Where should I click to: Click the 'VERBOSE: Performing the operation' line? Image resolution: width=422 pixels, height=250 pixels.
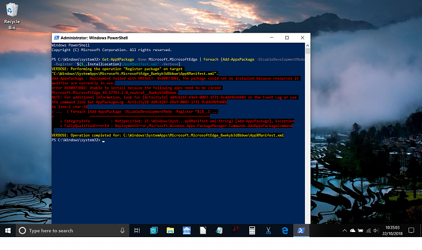click(117, 69)
